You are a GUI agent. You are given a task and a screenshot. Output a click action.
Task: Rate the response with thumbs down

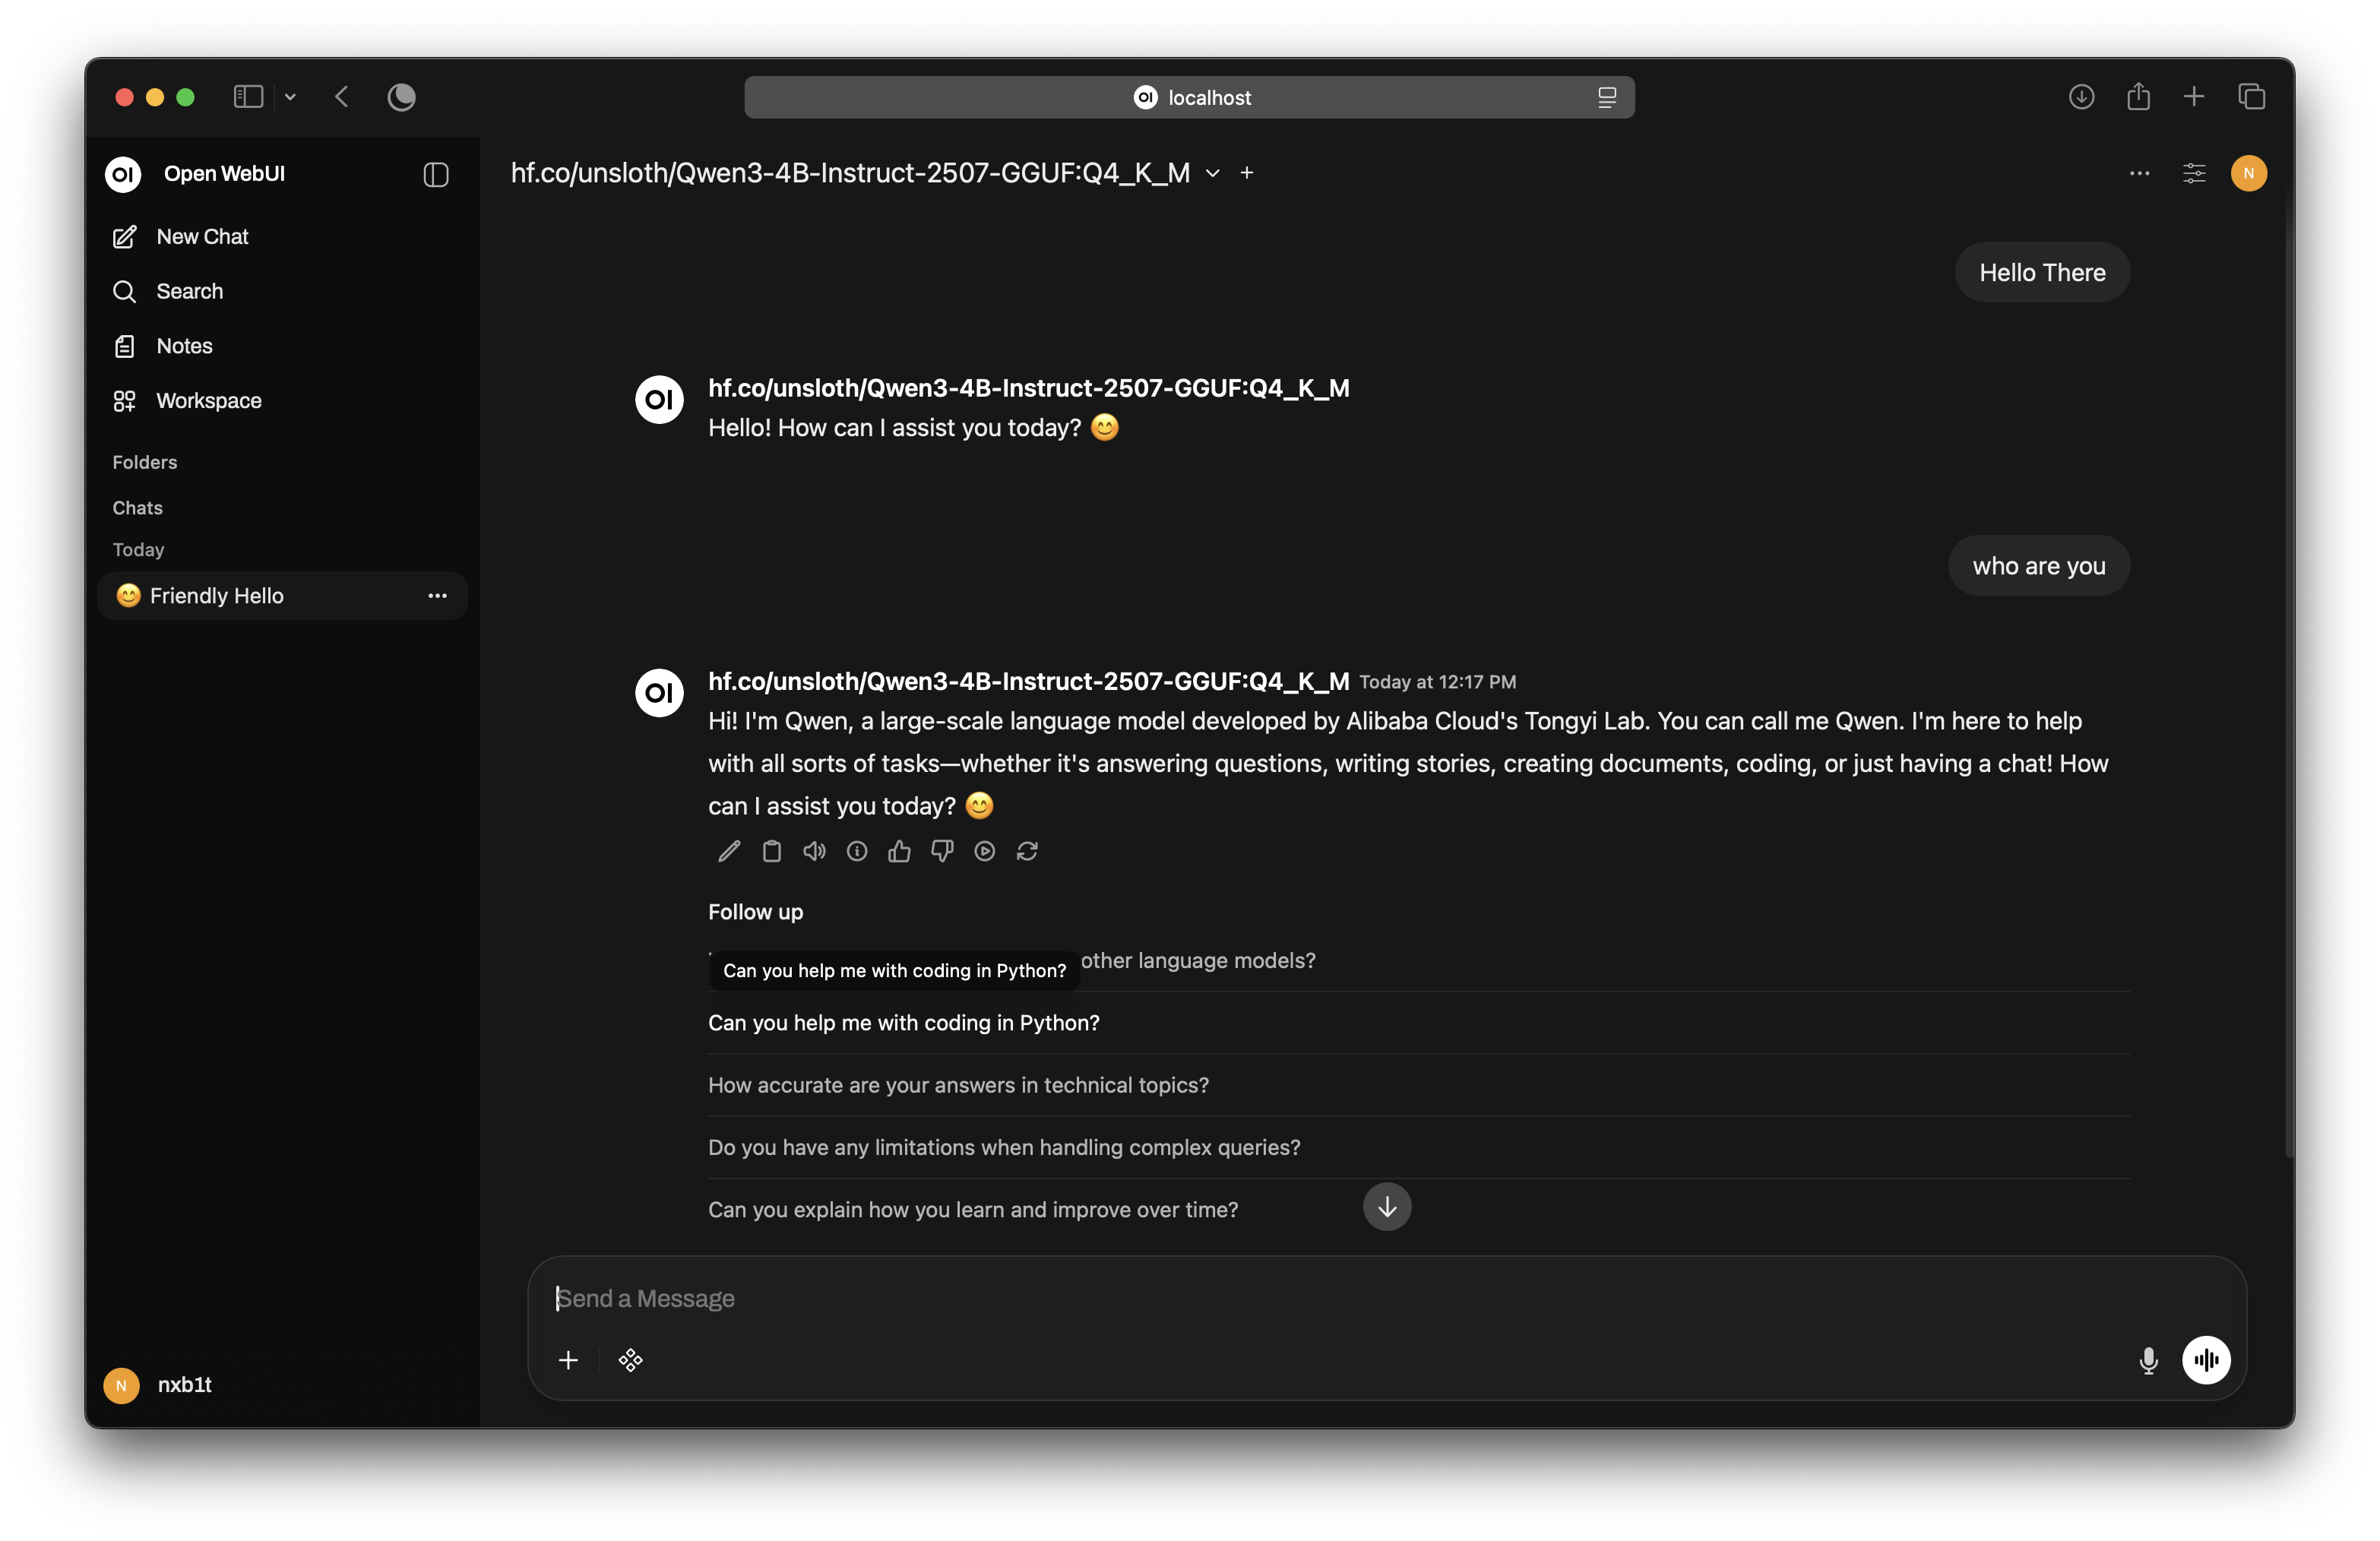coord(941,851)
